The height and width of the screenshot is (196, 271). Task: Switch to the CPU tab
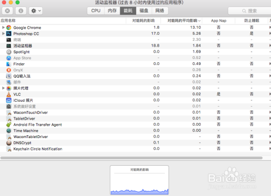coord(96,11)
